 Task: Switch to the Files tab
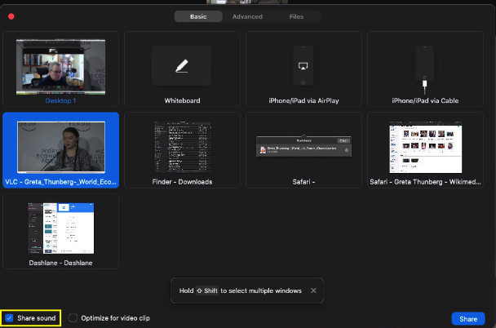pos(297,16)
